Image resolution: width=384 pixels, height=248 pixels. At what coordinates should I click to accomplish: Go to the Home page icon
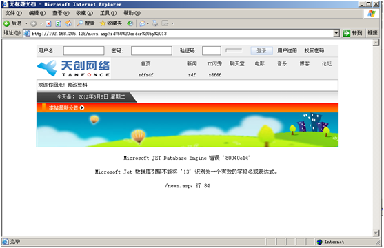pos(68,23)
